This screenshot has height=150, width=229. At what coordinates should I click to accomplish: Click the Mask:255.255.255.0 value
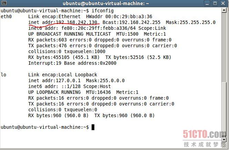[x=190, y=22]
